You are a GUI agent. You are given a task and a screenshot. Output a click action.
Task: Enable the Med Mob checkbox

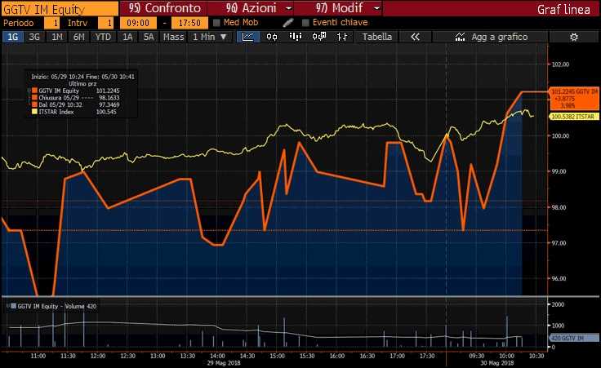pos(217,23)
